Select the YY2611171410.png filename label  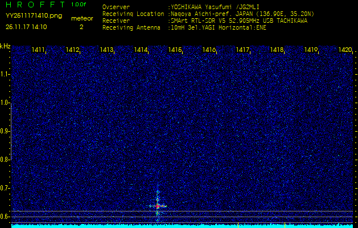click(34, 16)
